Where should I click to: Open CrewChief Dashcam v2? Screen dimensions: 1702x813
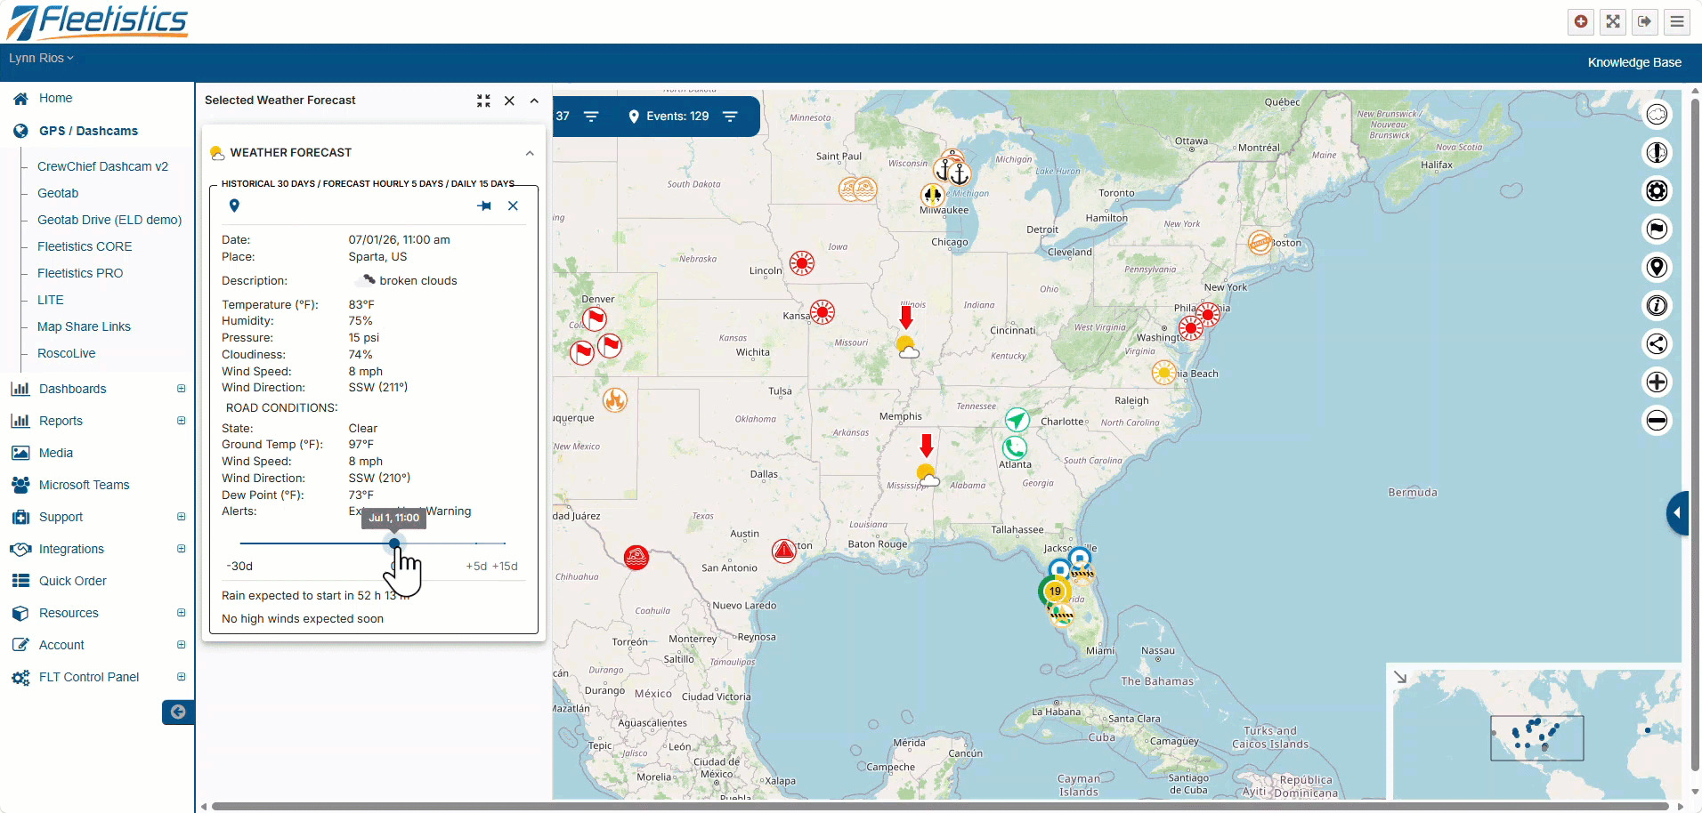click(x=102, y=166)
